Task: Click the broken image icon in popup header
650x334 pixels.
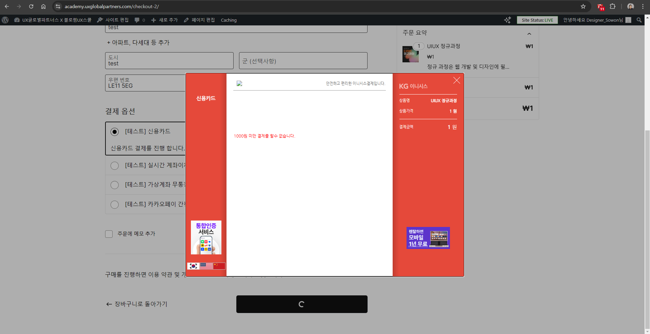Action: (239, 83)
